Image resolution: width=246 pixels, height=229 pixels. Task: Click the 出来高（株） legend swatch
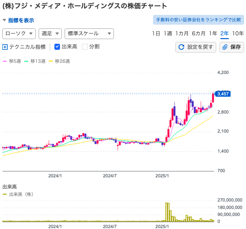click(5, 195)
